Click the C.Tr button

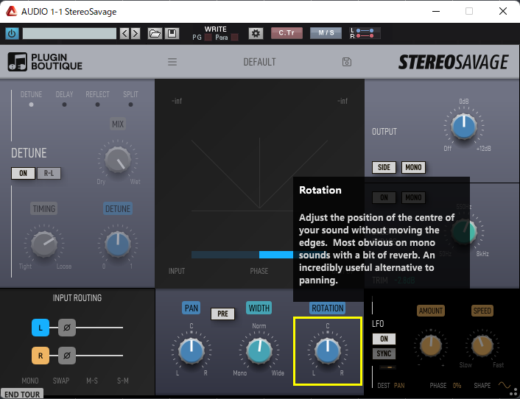(x=287, y=33)
